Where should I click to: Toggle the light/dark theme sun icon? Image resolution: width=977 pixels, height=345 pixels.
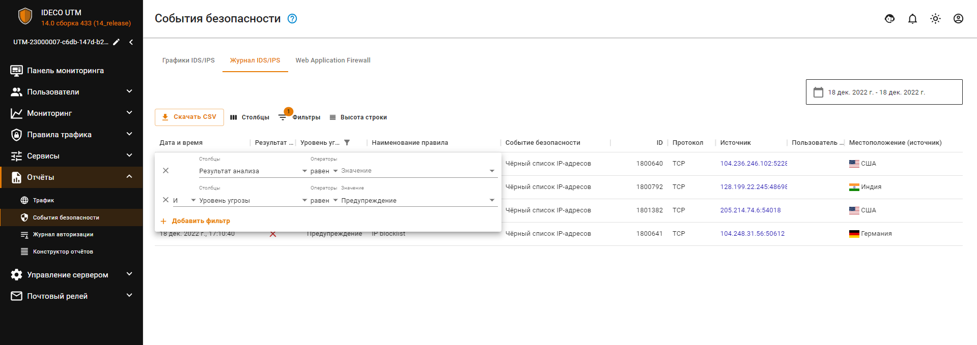click(x=935, y=19)
